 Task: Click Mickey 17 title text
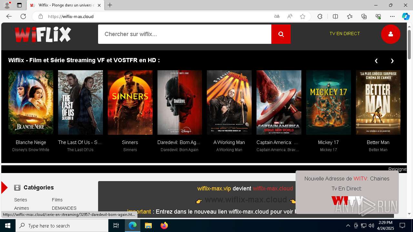[328, 142]
